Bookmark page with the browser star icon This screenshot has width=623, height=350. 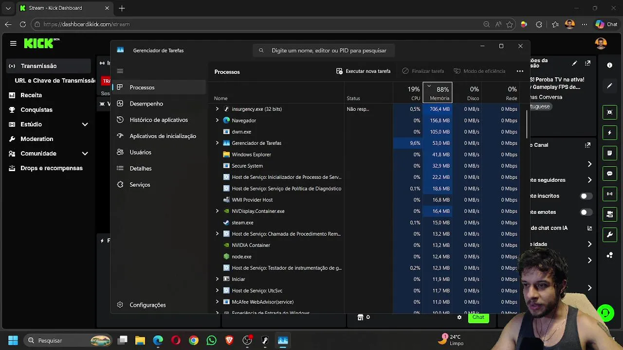coord(510,24)
